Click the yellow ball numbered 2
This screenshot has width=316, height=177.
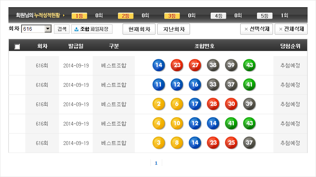(x=159, y=104)
